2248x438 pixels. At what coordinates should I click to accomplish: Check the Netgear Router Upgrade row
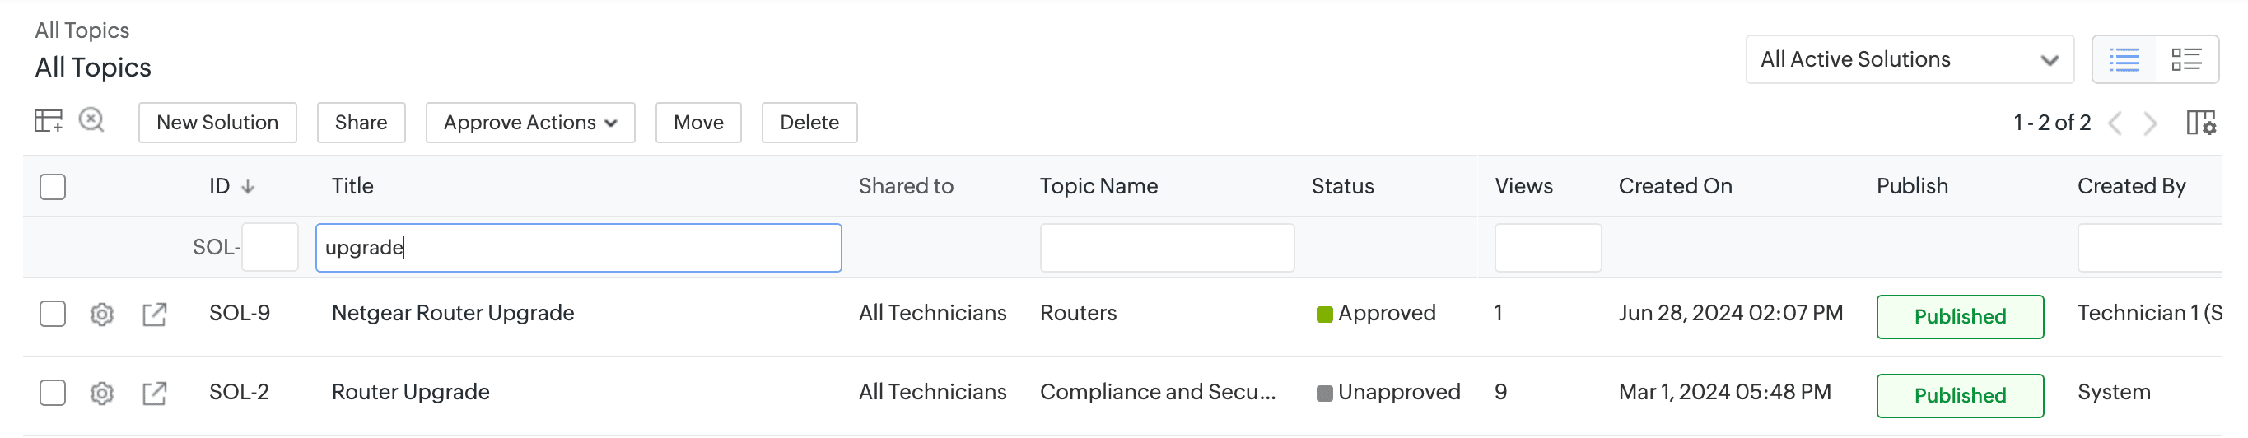(x=53, y=315)
